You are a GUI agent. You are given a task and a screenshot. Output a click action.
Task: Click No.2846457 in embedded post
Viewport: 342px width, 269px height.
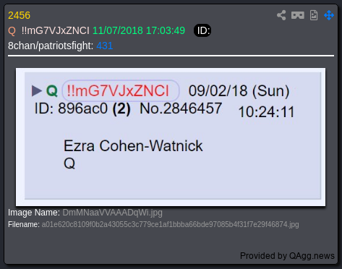pos(181,108)
